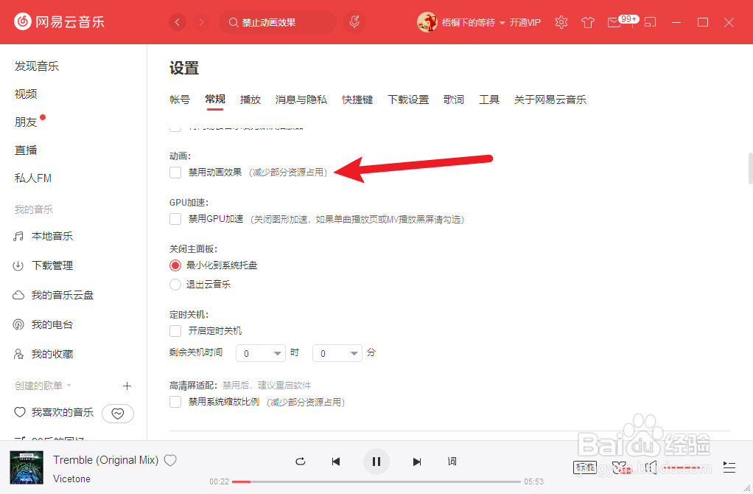Screen dimensions: 753x494
Task: Open 发现音乐 in sidebar
Action: [37, 66]
